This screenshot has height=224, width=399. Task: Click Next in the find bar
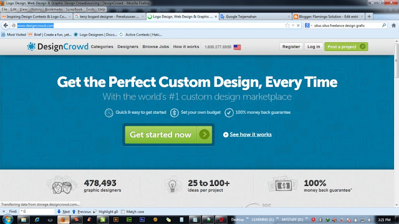(64, 212)
